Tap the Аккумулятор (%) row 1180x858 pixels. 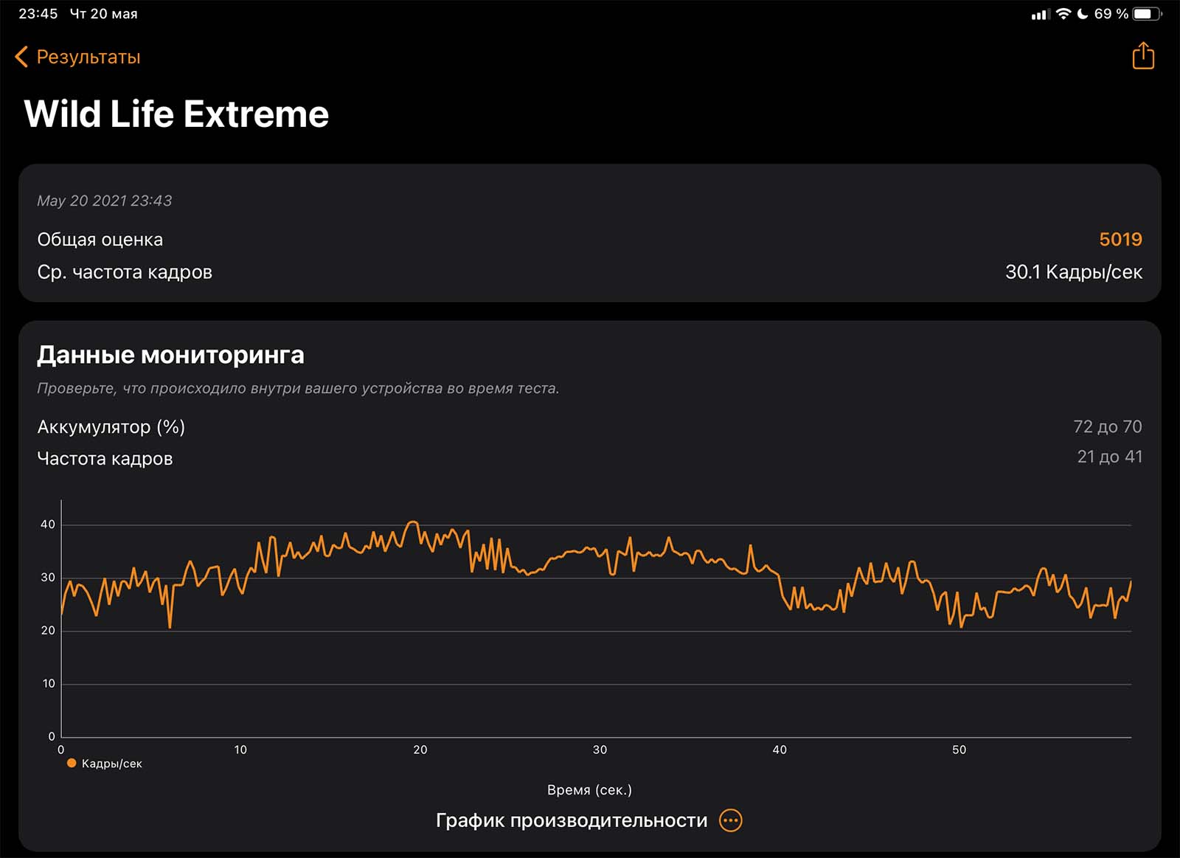coord(589,426)
